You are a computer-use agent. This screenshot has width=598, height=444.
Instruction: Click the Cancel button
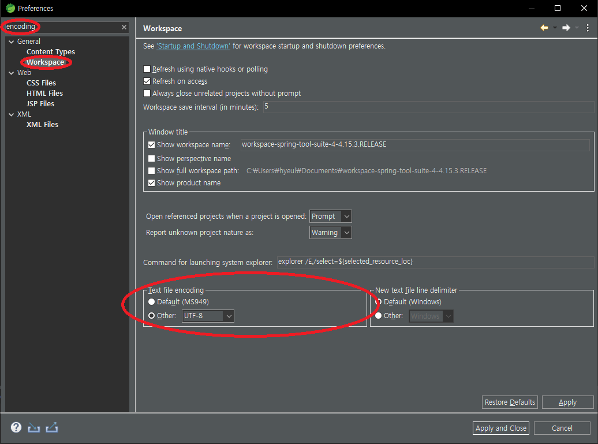pyautogui.click(x=562, y=428)
